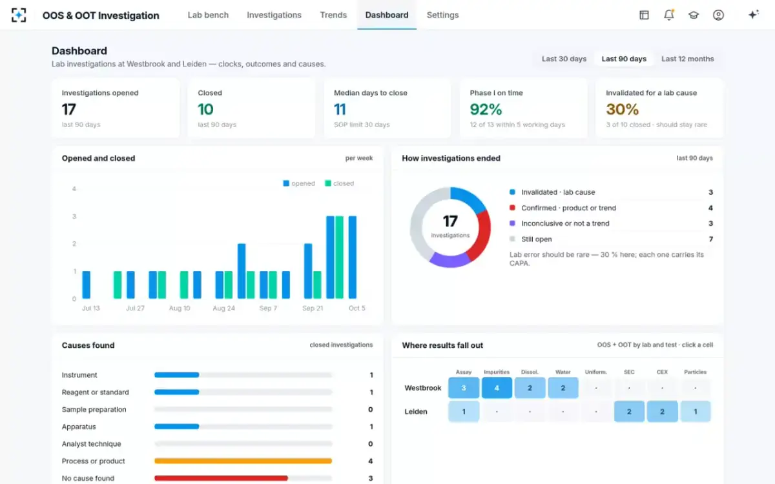Click the Leiden row label

pyautogui.click(x=416, y=412)
